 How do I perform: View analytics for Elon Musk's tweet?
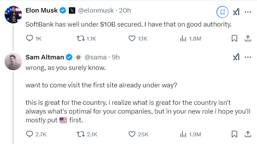(x=183, y=38)
